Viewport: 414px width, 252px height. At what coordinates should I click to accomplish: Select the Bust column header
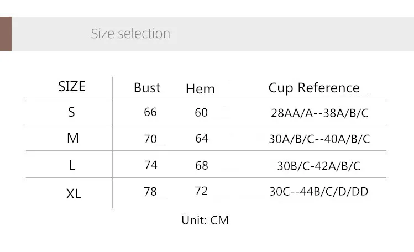pos(147,87)
